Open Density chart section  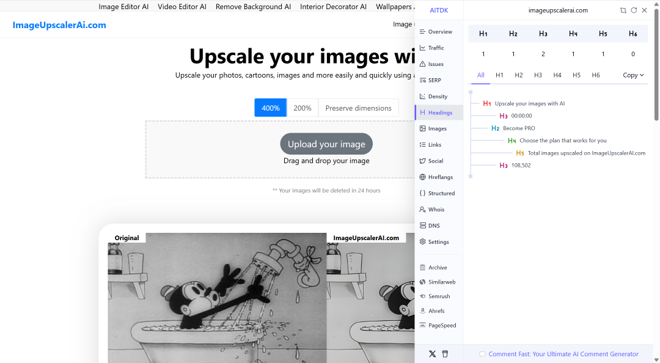tap(439, 97)
